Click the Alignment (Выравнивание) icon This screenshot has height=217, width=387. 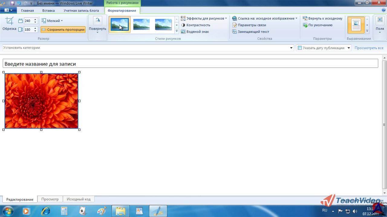[x=356, y=25]
